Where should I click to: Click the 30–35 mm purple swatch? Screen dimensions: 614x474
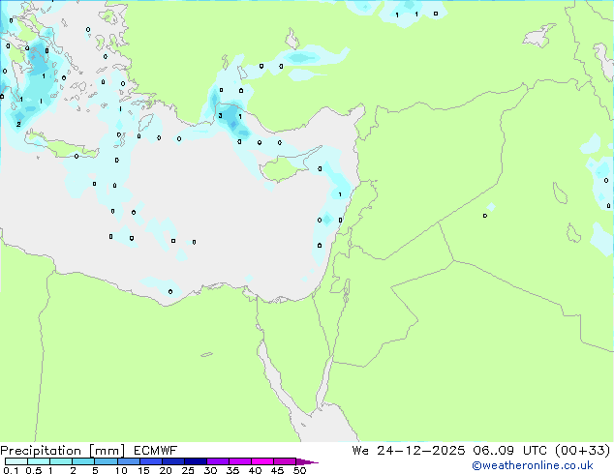coord(218,461)
